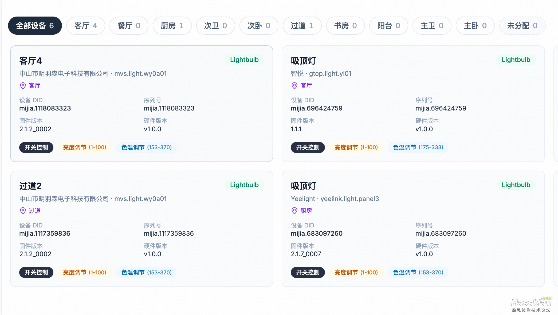Click hardware version v1.0.0 on 过道2 card
558x315 pixels.
pyautogui.click(x=152, y=254)
